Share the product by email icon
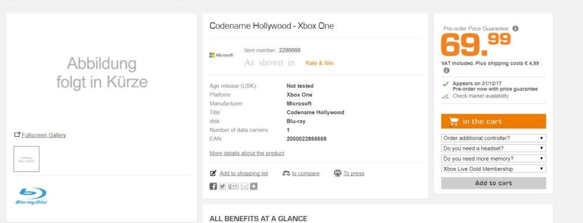This screenshot has height=223, width=583. (244, 186)
